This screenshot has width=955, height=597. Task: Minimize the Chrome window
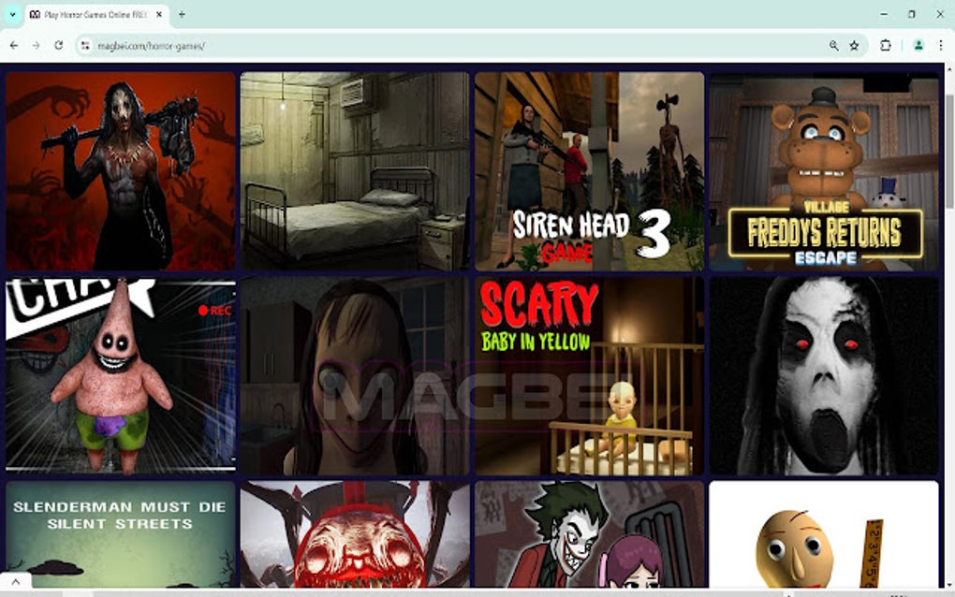[x=884, y=14]
